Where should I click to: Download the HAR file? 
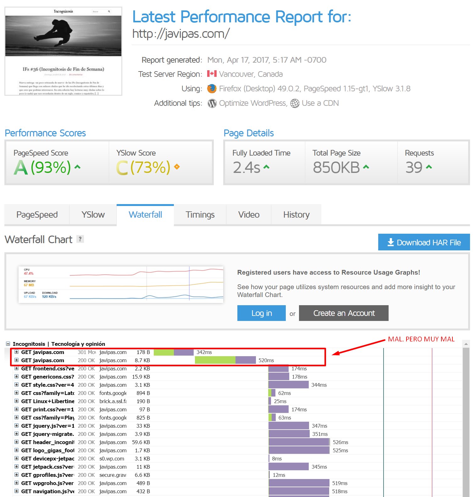point(424,242)
